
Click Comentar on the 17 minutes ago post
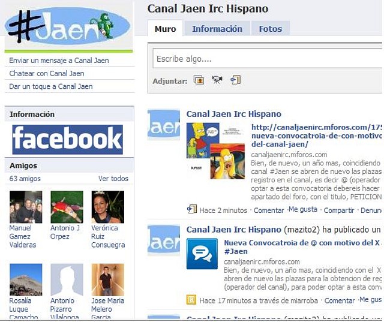tap(340, 300)
